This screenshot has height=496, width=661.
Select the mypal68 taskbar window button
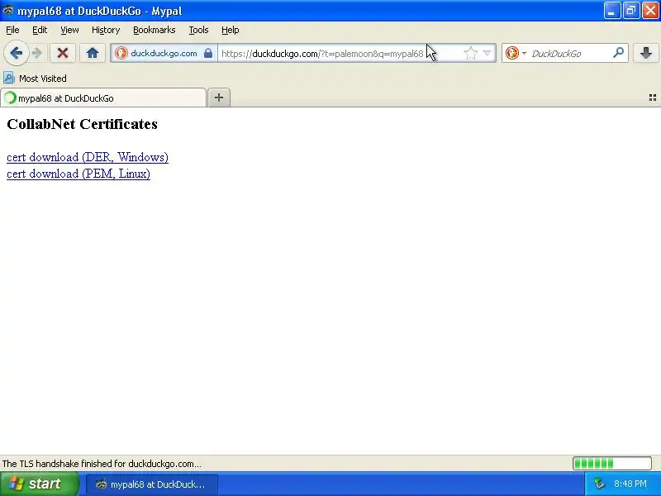point(152,484)
